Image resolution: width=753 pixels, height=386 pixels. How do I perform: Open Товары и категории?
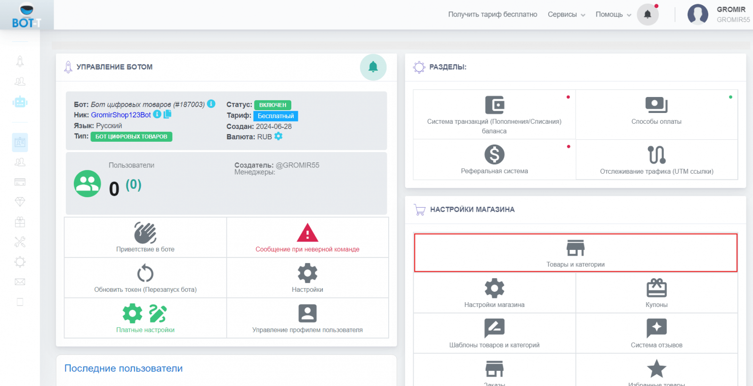[576, 253]
